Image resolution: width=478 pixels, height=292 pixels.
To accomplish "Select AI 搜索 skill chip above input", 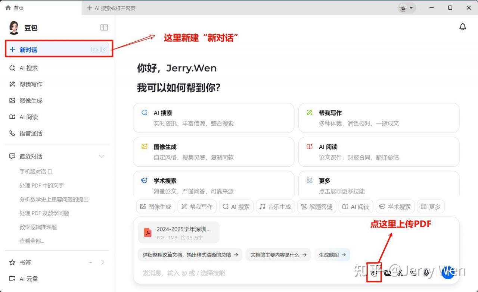I will click(x=236, y=207).
